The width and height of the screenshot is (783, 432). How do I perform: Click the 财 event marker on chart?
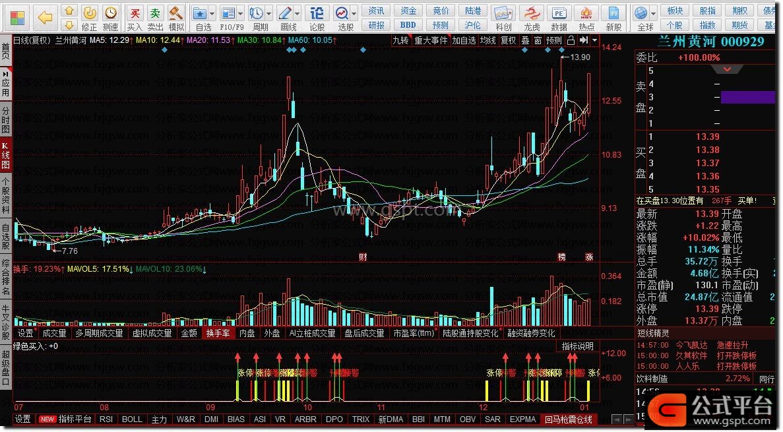click(363, 257)
